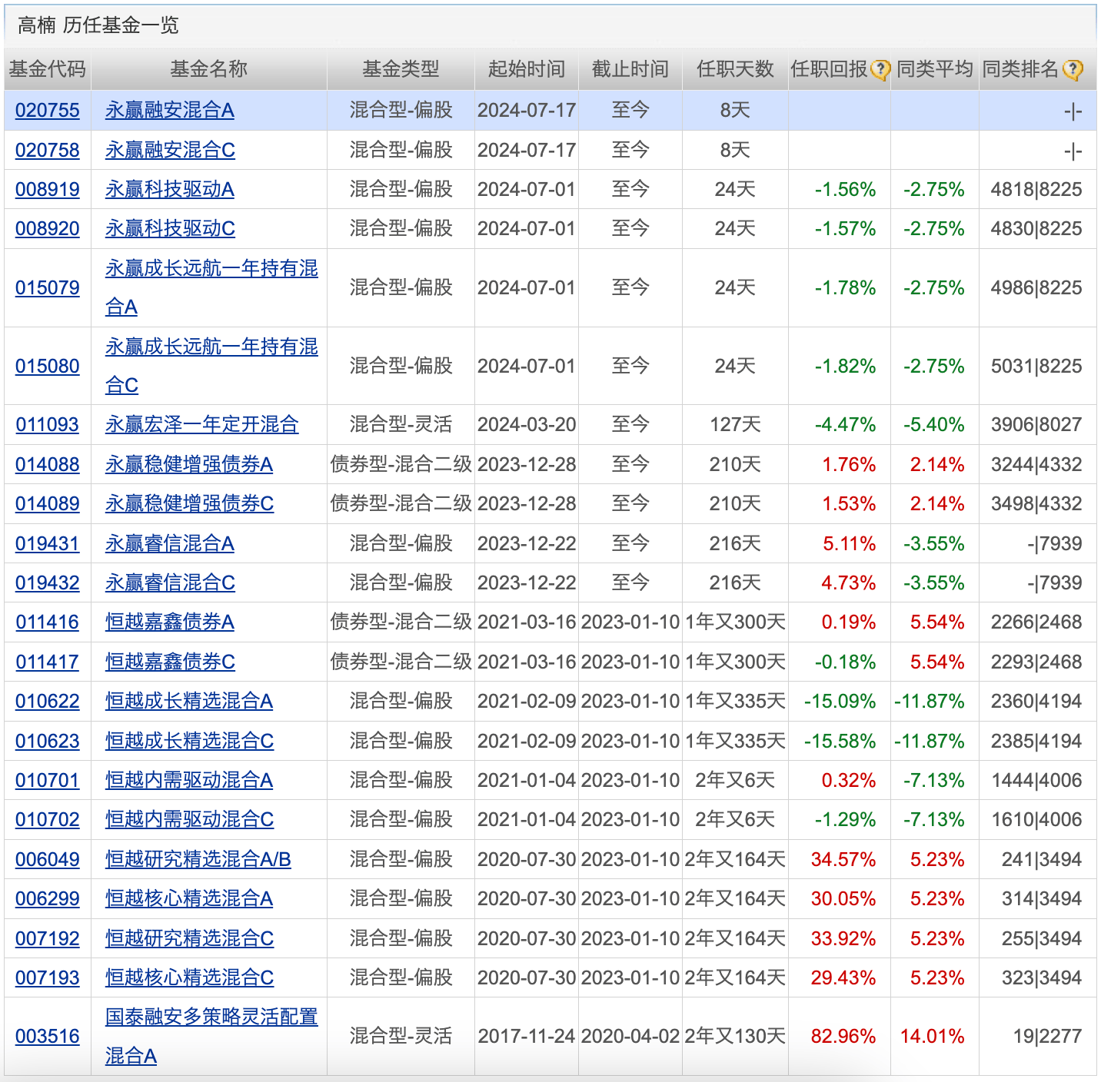Click the 82.96% return value
Image resolution: width=1101 pixels, height=1082 pixels.
coord(843,1036)
